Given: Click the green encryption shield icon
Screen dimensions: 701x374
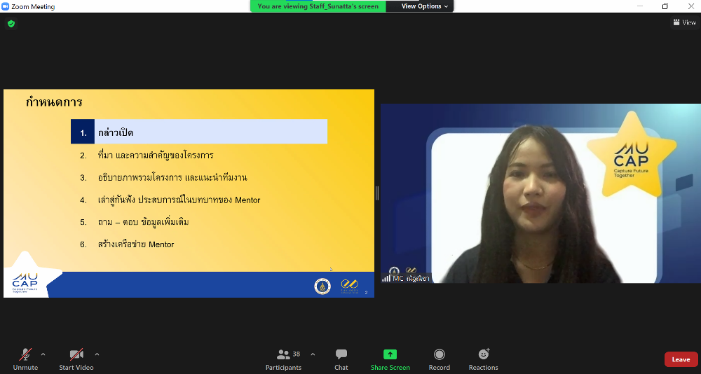Looking at the screenshot, I should [11, 23].
